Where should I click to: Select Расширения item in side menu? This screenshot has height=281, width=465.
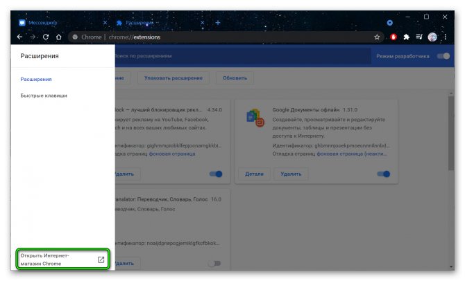point(36,80)
